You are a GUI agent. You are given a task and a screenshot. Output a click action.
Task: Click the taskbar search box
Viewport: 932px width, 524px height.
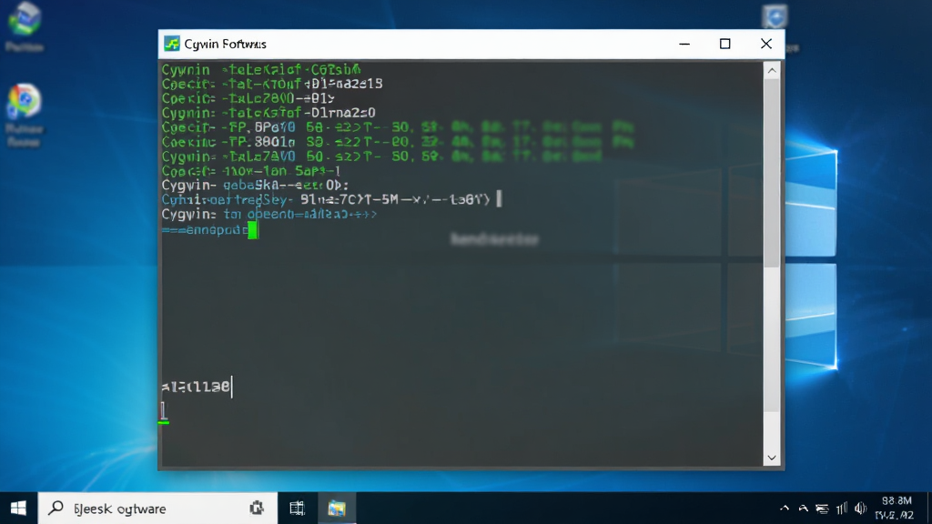(x=157, y=508)
